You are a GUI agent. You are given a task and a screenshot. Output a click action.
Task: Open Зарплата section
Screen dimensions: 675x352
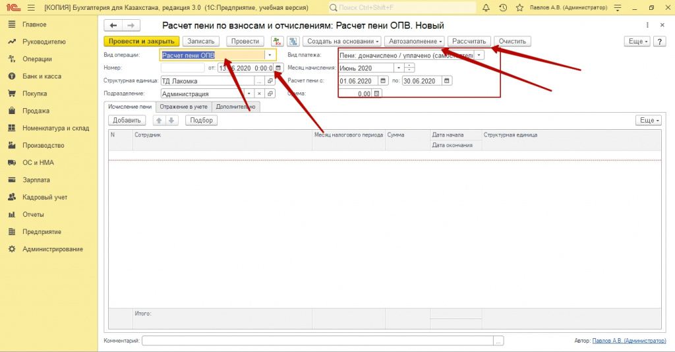point(36,180)
